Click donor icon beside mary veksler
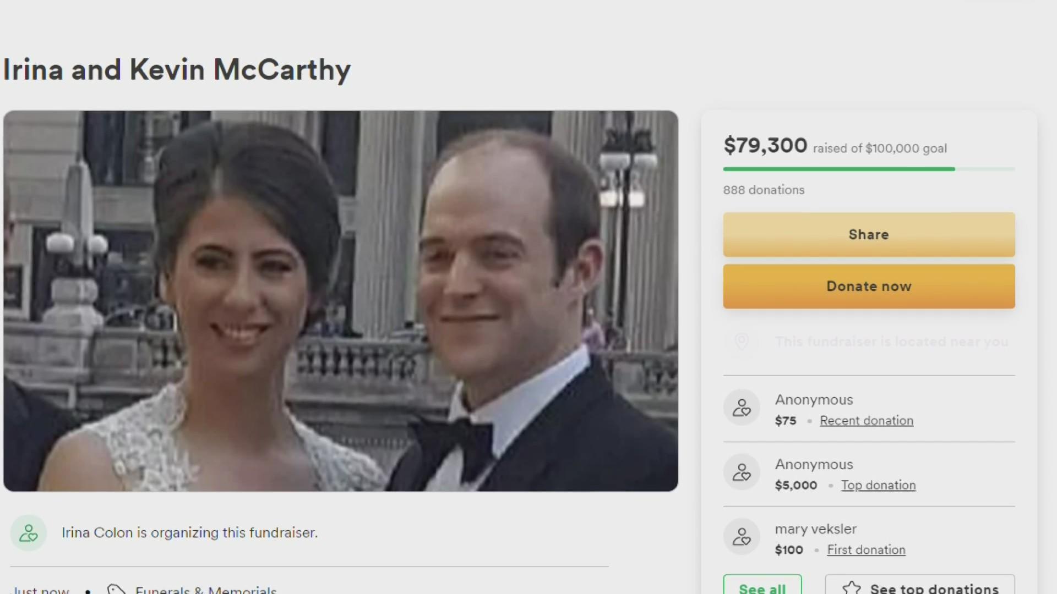This screenshot has height=594, width=1057. click(x=742, y=537)
